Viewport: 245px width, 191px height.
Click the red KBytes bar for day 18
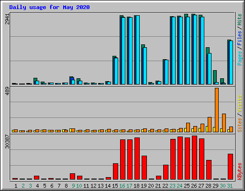[137, 159]
